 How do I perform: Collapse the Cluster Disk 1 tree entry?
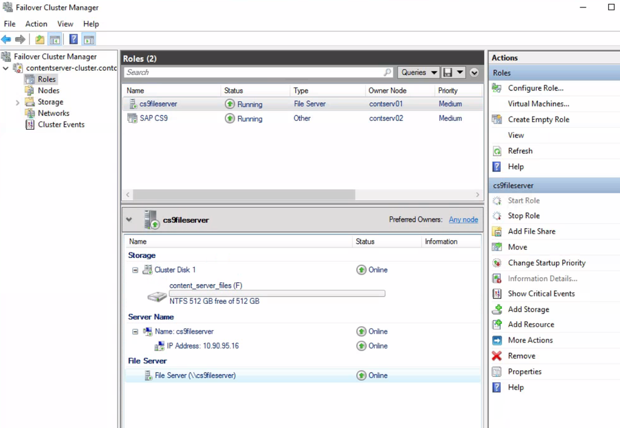click(x=135, y=270)
